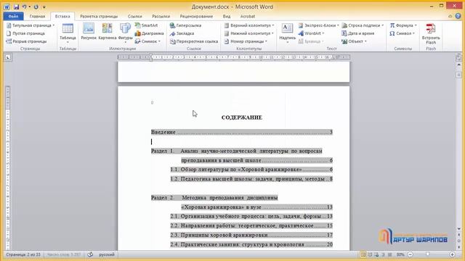Open the Файл tab
The height and width of the screenshot is (261, 465).
point(13,16)
